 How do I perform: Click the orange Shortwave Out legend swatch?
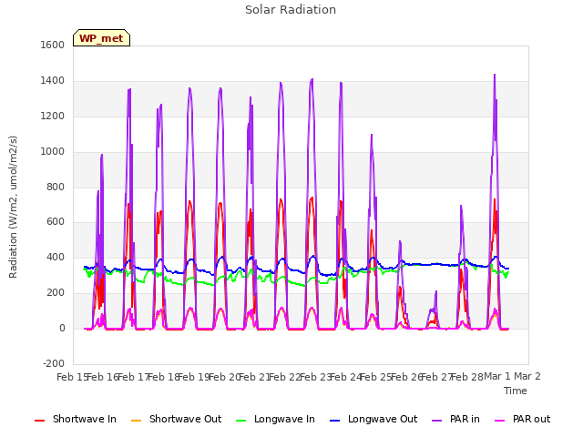point(136,421)
